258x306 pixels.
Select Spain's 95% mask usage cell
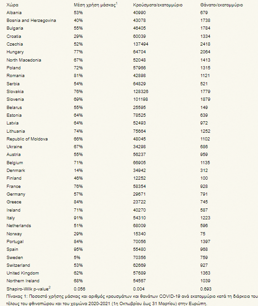(x=78, y=249)
